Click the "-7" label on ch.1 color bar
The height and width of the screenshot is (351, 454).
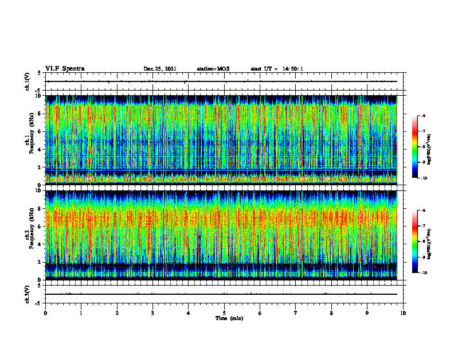click(x=423, y=131)
